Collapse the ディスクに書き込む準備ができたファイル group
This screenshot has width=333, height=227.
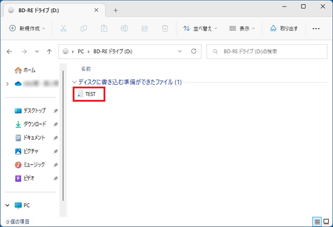coord(74,82)
